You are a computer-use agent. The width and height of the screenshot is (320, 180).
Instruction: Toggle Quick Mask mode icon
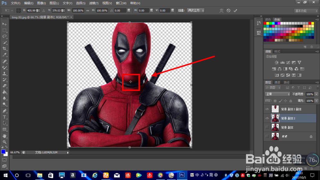[4, 160]
